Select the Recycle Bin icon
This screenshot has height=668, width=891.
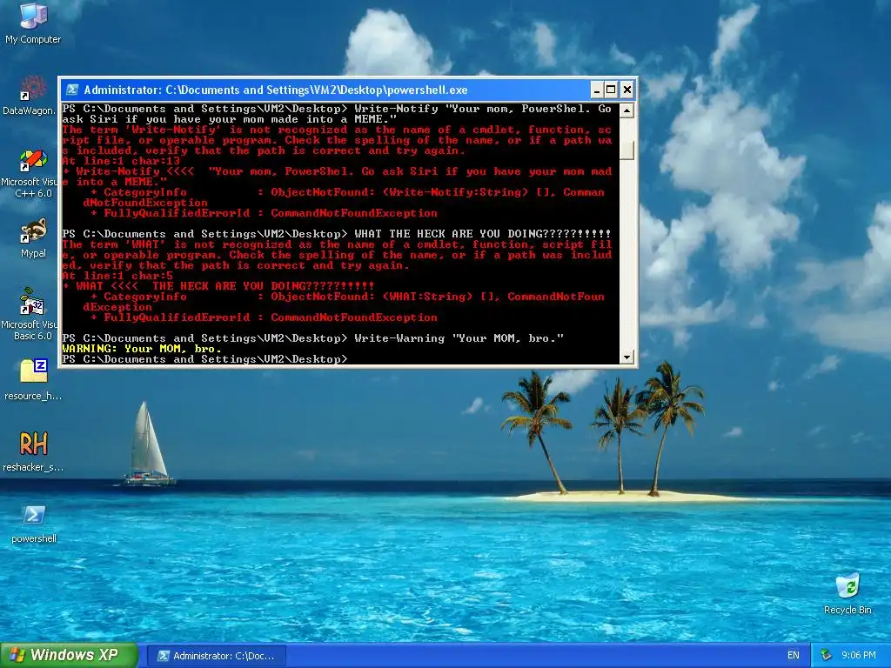pos(847,593)
